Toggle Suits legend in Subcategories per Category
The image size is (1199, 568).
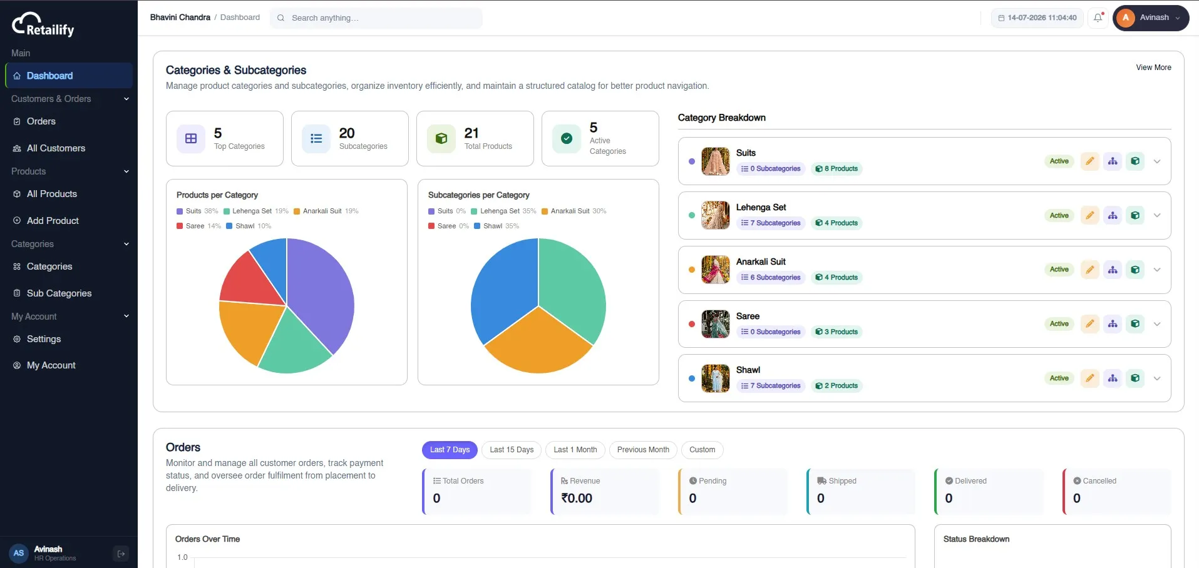[447, 211]
